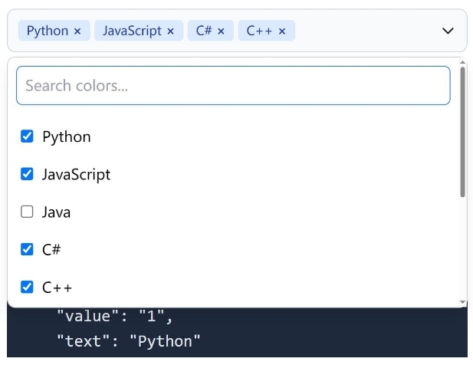The height and width of the screenshot is (365, 473).
Task: Click the JavaScript tag label in select box
Action: click(x=132, y=31)
